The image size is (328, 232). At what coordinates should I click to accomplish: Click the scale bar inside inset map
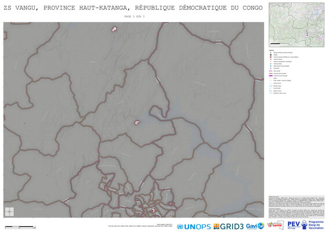(x=281, y=44)
